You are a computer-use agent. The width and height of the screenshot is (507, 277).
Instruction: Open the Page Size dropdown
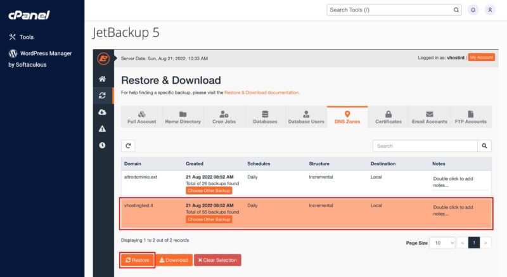(x=442, y=243)
